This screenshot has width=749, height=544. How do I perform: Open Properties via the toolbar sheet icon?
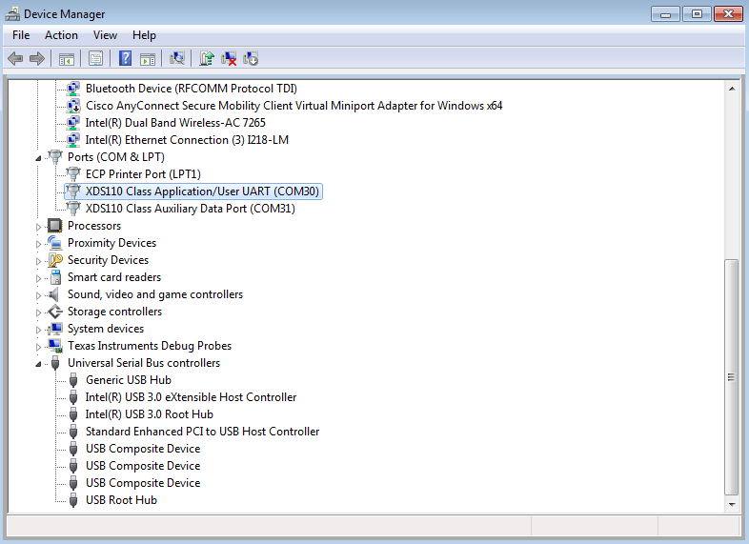point(95,59)
